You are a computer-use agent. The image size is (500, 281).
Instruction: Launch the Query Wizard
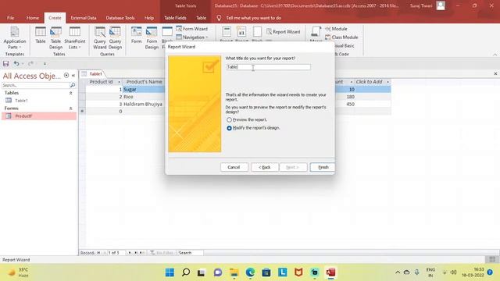(x=100, y=37)
